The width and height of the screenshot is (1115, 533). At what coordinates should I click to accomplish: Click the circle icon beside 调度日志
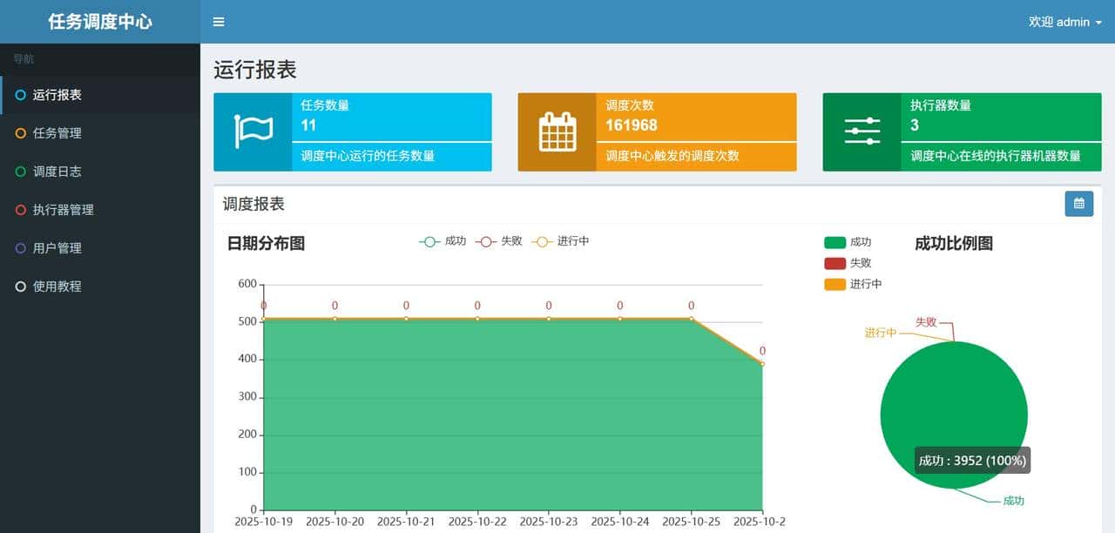click(19, 172)
